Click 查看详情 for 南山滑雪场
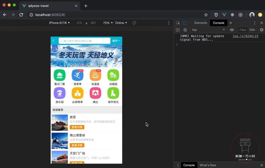 [x=77, y=145]
